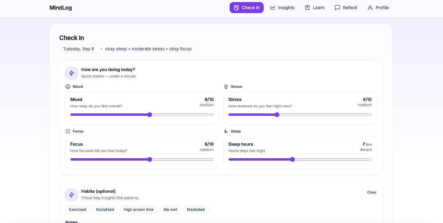Viewport: 443px width, 223px height.
Task: Click the lightning icon beside Habits
Action: (x=72, y=195)
